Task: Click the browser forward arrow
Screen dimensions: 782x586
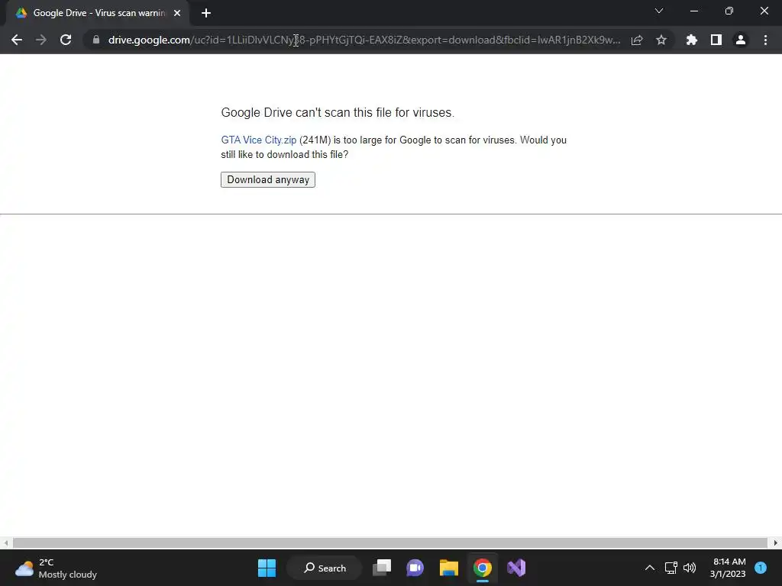Action: pyautogui.click(x=41, y=40)
